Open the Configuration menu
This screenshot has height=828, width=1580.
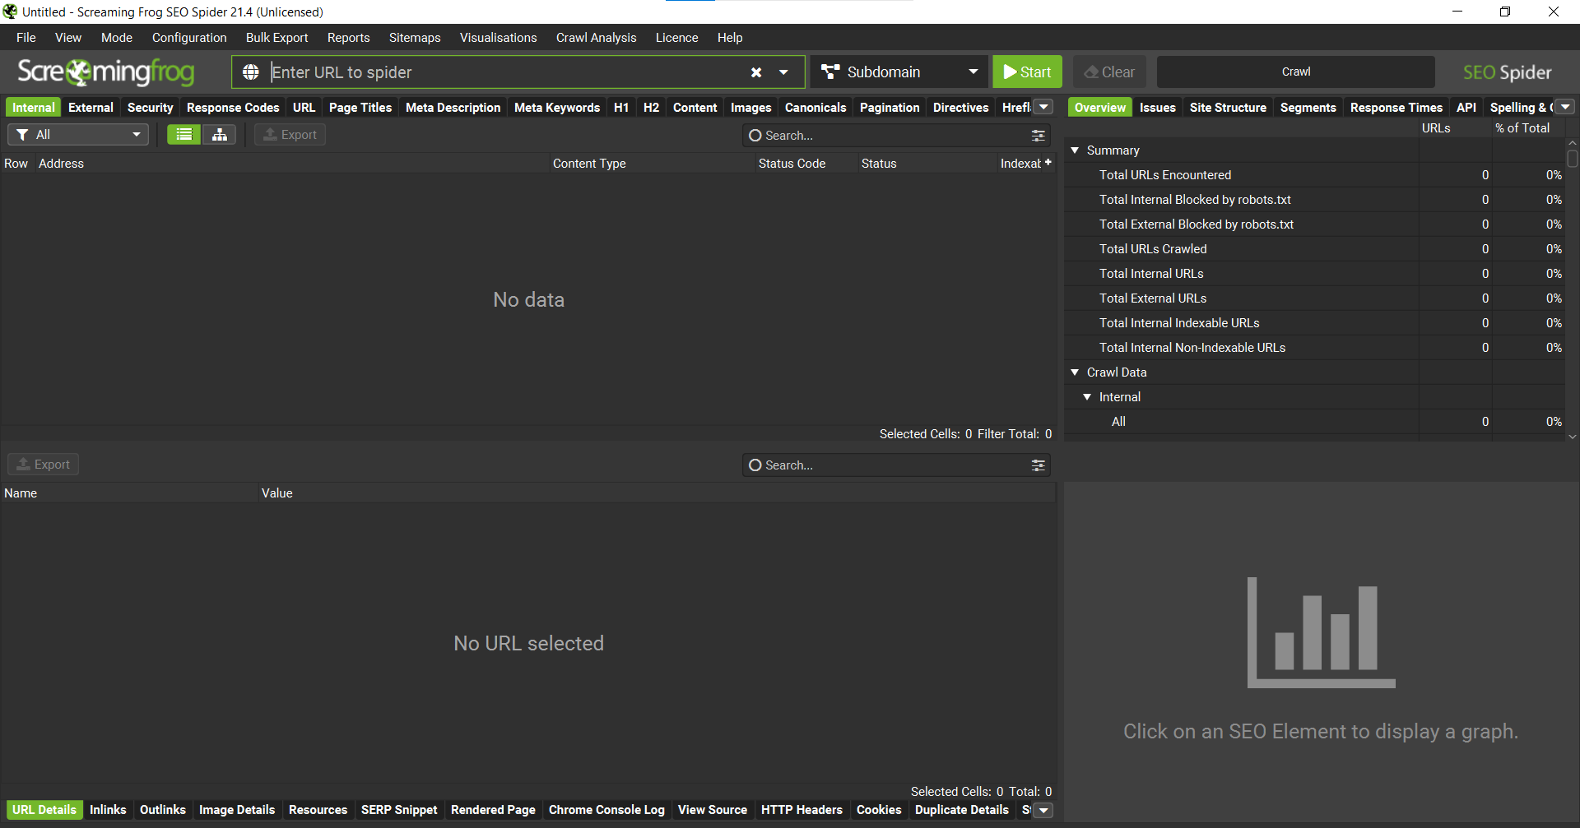click(189, 38)
